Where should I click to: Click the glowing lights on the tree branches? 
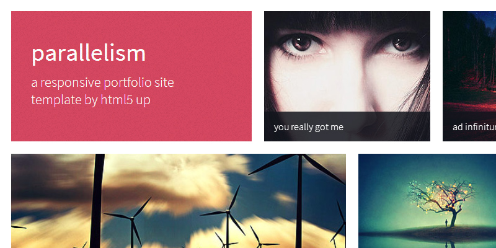[x=441, y=193]
